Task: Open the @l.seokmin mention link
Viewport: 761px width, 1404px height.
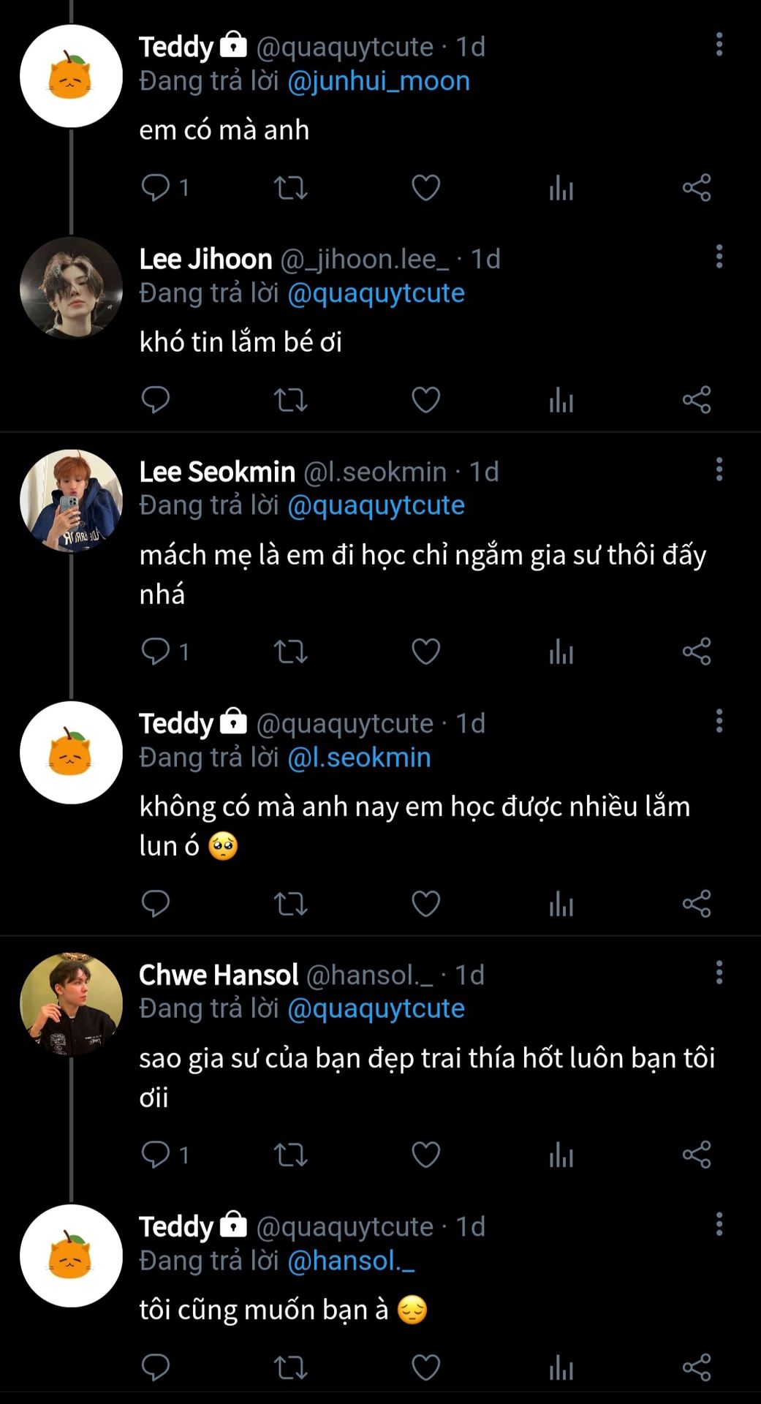Action: 359,758
